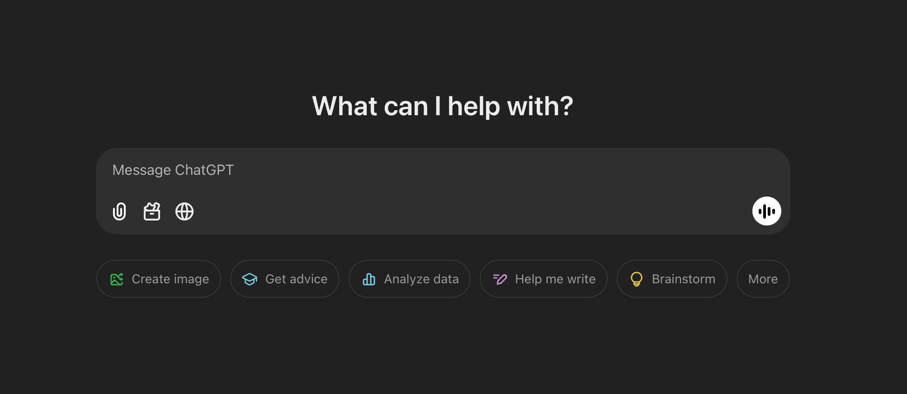
Task: Click the word "ChatGPT" in the message placeholder
Action: pos(204,170)
